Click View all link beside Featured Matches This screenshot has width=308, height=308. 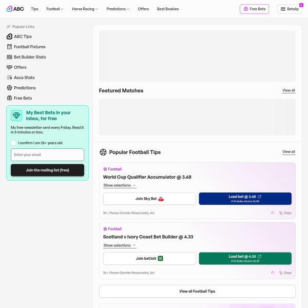pyautogui.click(x=288, y=90)
